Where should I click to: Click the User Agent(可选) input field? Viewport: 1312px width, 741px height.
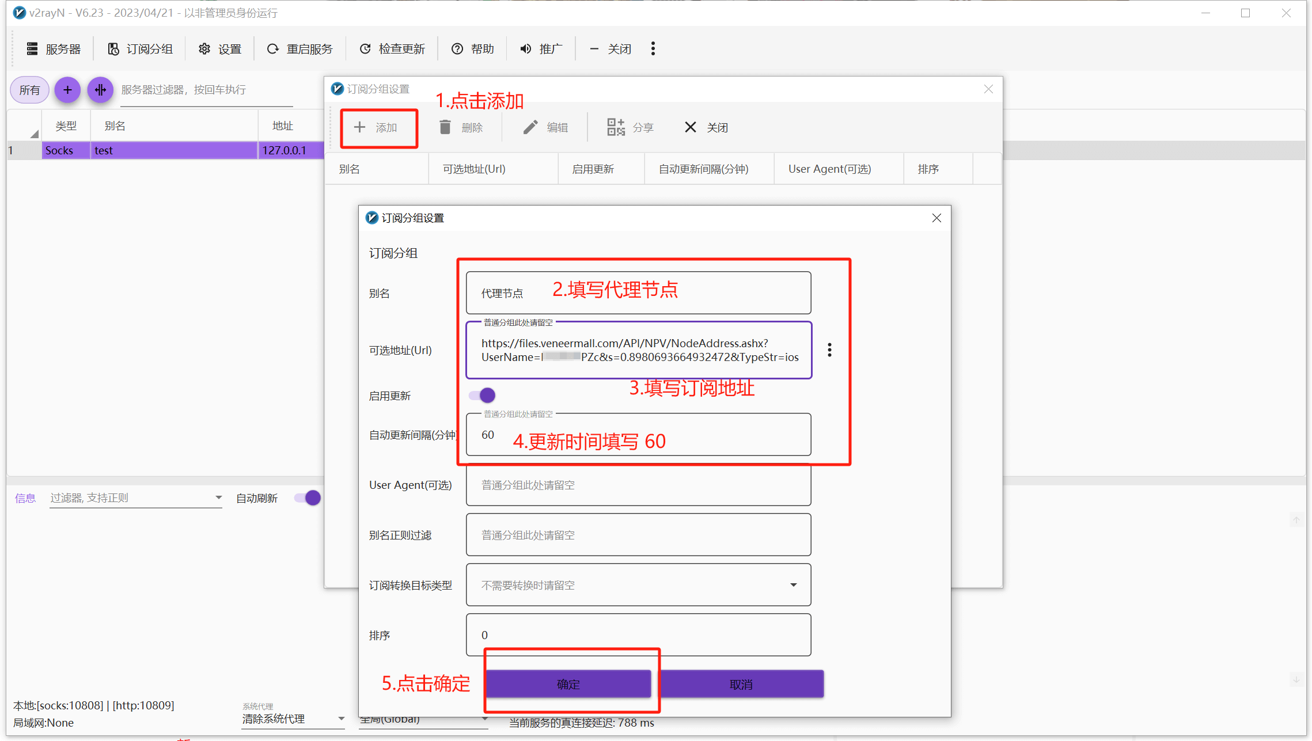click(x=638, y=485)
